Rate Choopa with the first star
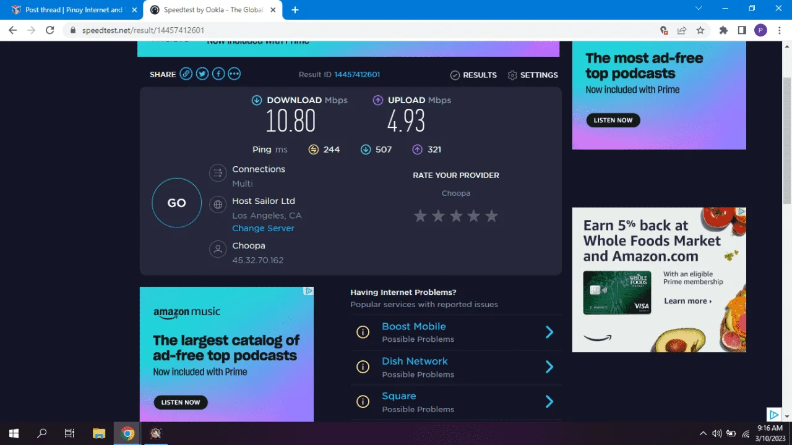The image size is (792, 445). click(x=420, y=216)
